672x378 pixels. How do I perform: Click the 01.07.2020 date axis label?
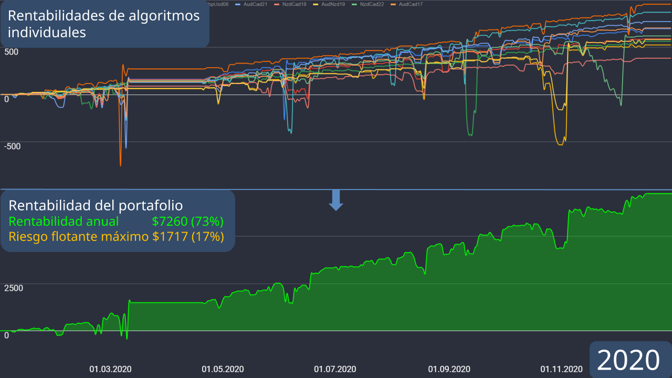pos(335,369)
